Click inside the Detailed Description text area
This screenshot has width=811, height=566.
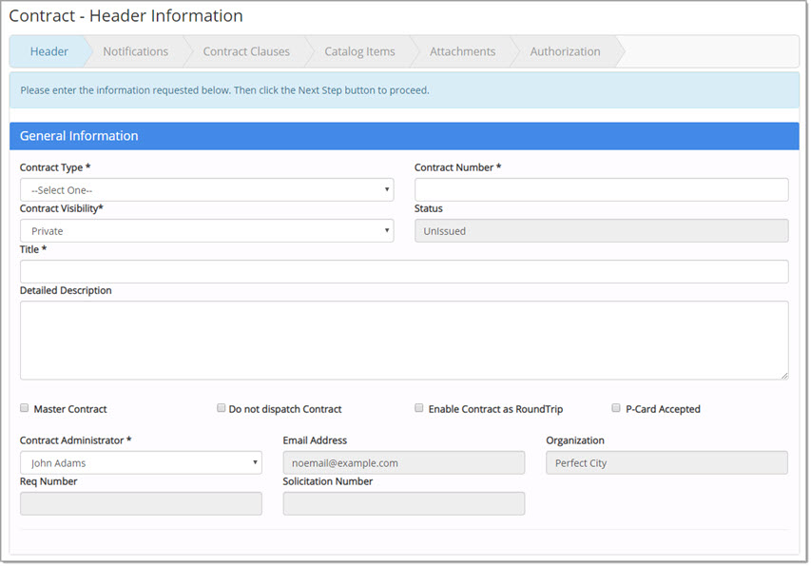[x=404, y=338]
